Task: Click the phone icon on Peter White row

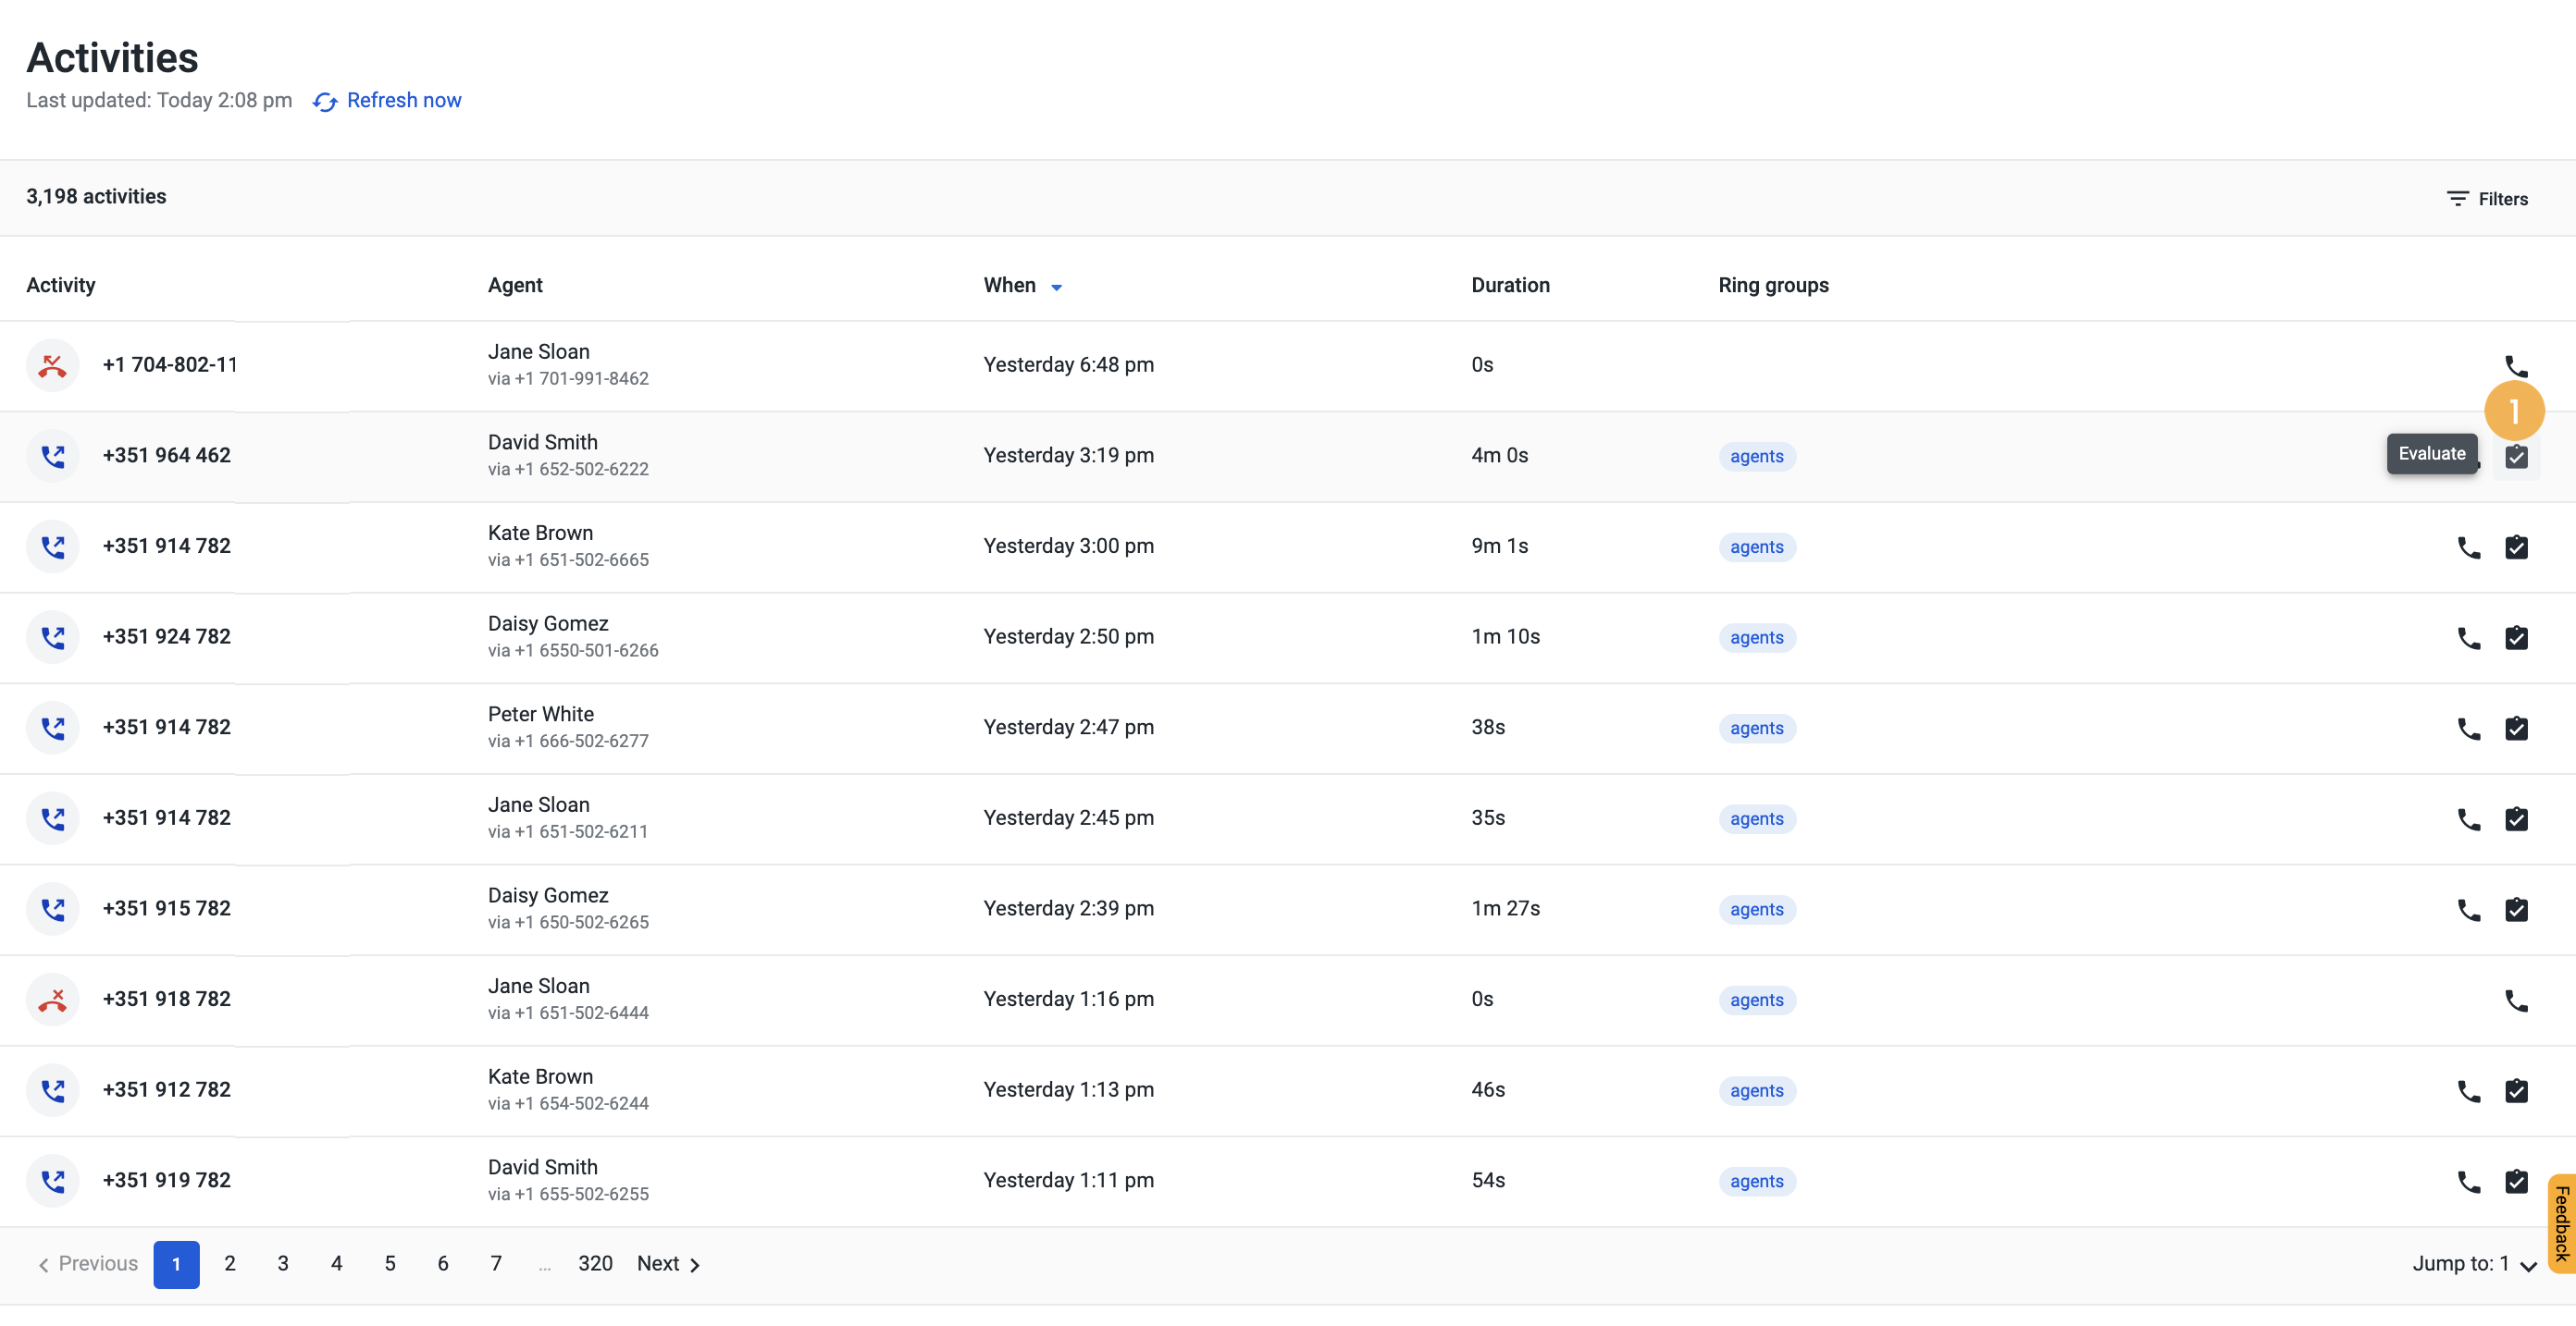Action: [x=2469, y=729]
